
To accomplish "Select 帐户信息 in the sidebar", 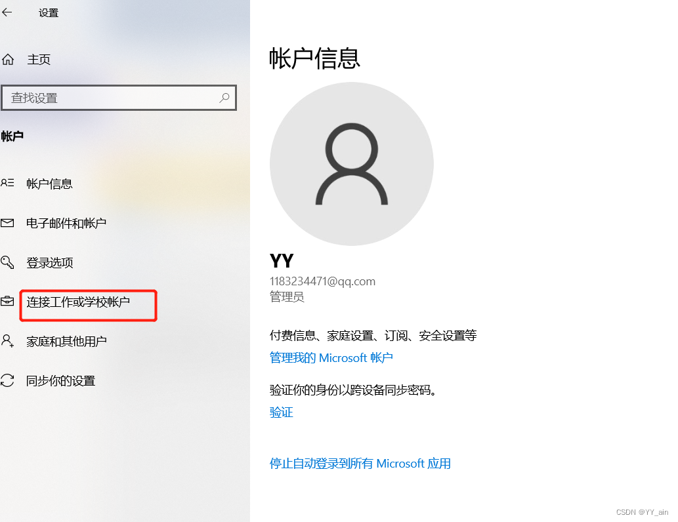I will [49, 184].
